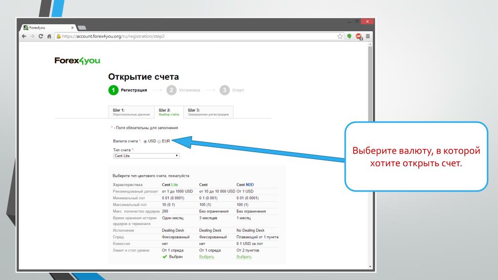
Task: Open the Шаг 2 account selection tab
Action: (169, 112)
